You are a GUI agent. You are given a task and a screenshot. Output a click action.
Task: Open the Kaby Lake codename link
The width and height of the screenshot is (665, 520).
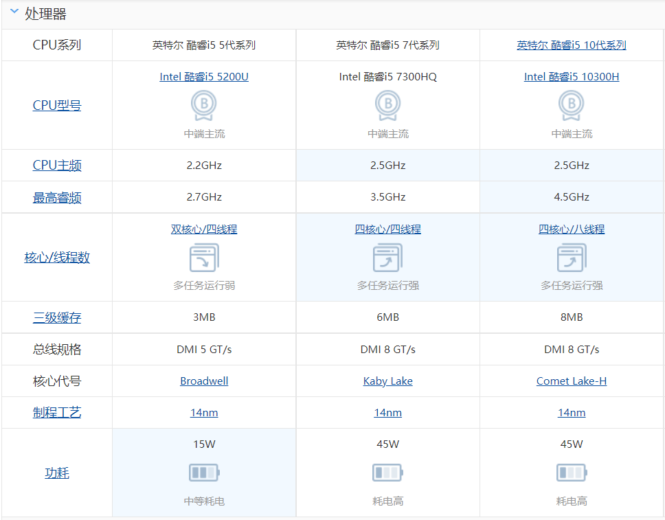[387, 381]
